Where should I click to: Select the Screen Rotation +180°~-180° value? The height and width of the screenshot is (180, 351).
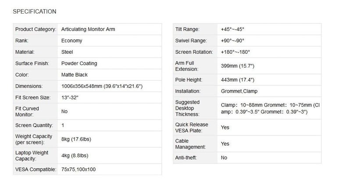pos(235,52)
